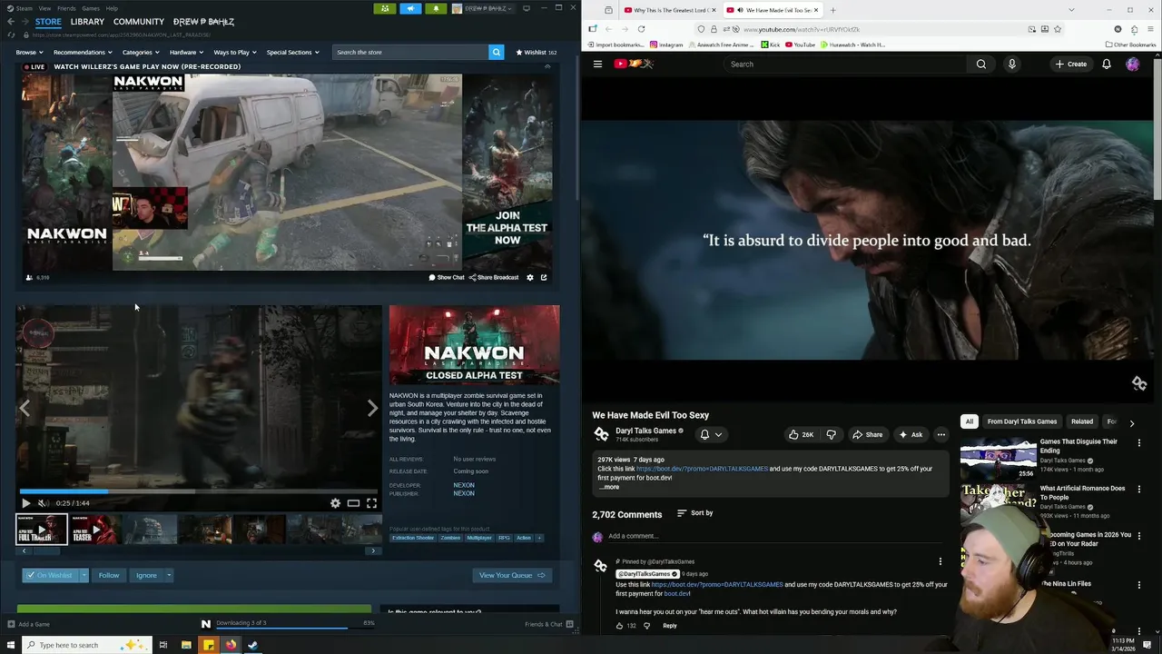Image resolution: width=1162 pixels, height=654 pixels.
Task: Expand Hardware dropdown
Action: click(186, 52)
